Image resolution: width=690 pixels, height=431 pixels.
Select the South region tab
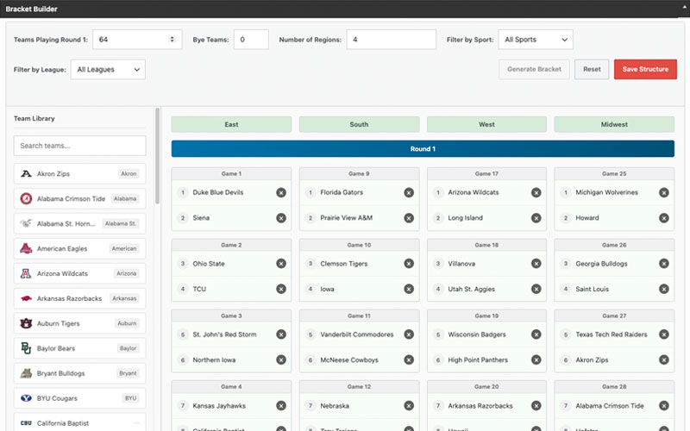[x=359, y=124]
